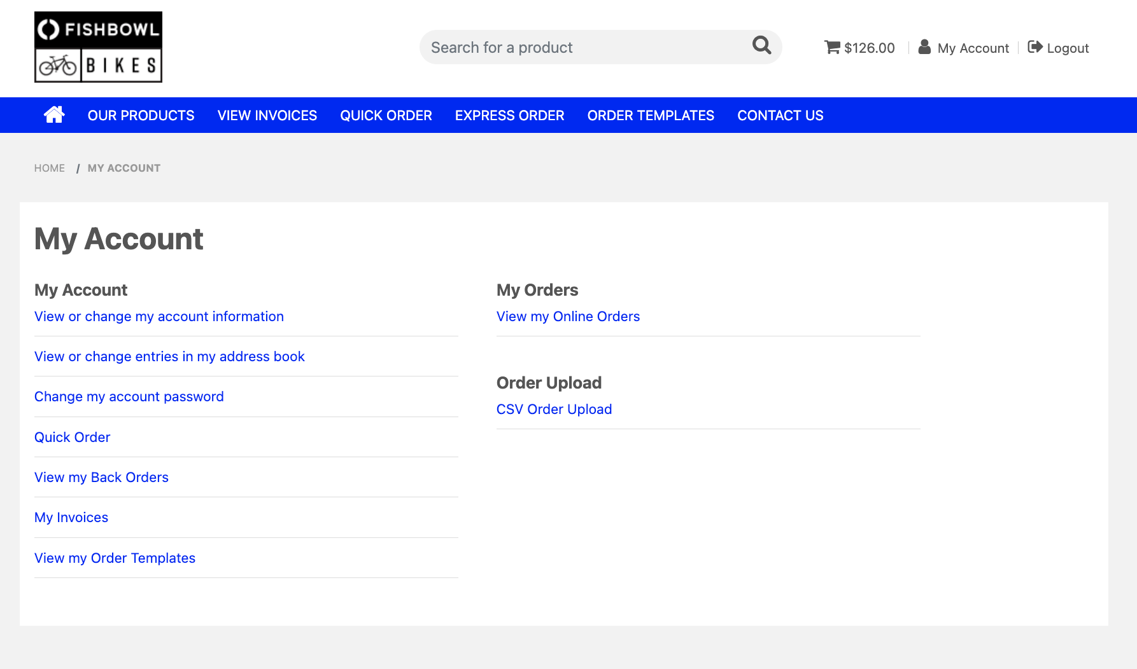Open QUICK ORDER from the blue bar
The height and width of the screenshot is (669, 1137).
click(x=386, y=115)
